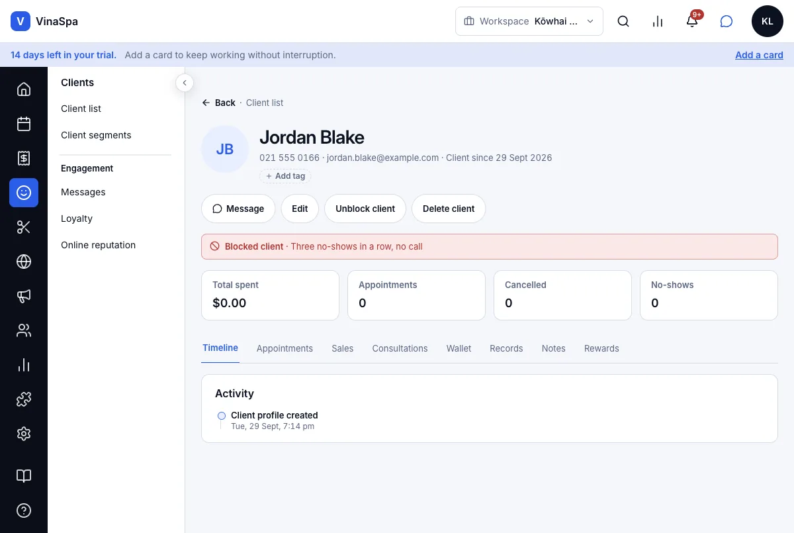Click the Jordan Blake name heading
The height and width of the screenshot is (533, 794).
coord(312,138)
